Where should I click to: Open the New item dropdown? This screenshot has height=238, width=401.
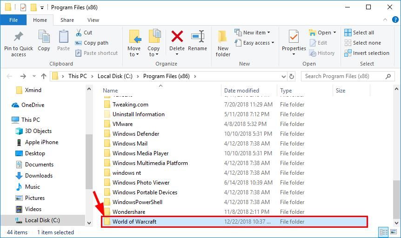click(x=254, y=33)
